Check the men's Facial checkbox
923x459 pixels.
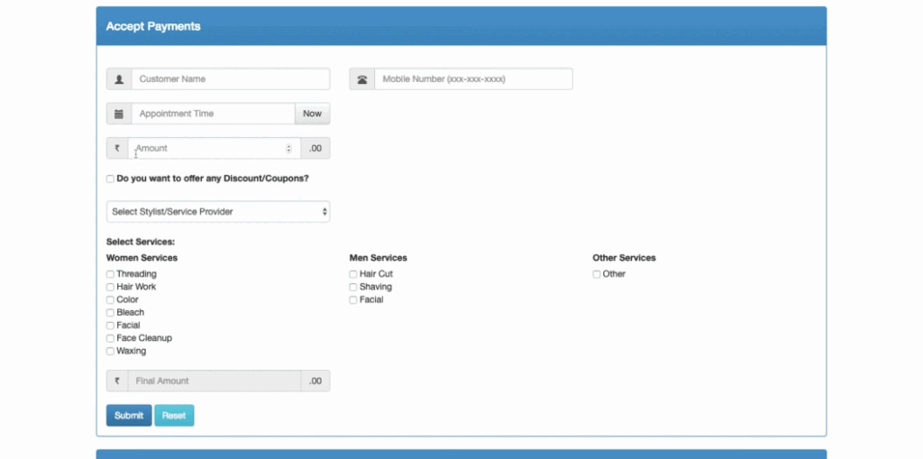(x=353, y=300)
